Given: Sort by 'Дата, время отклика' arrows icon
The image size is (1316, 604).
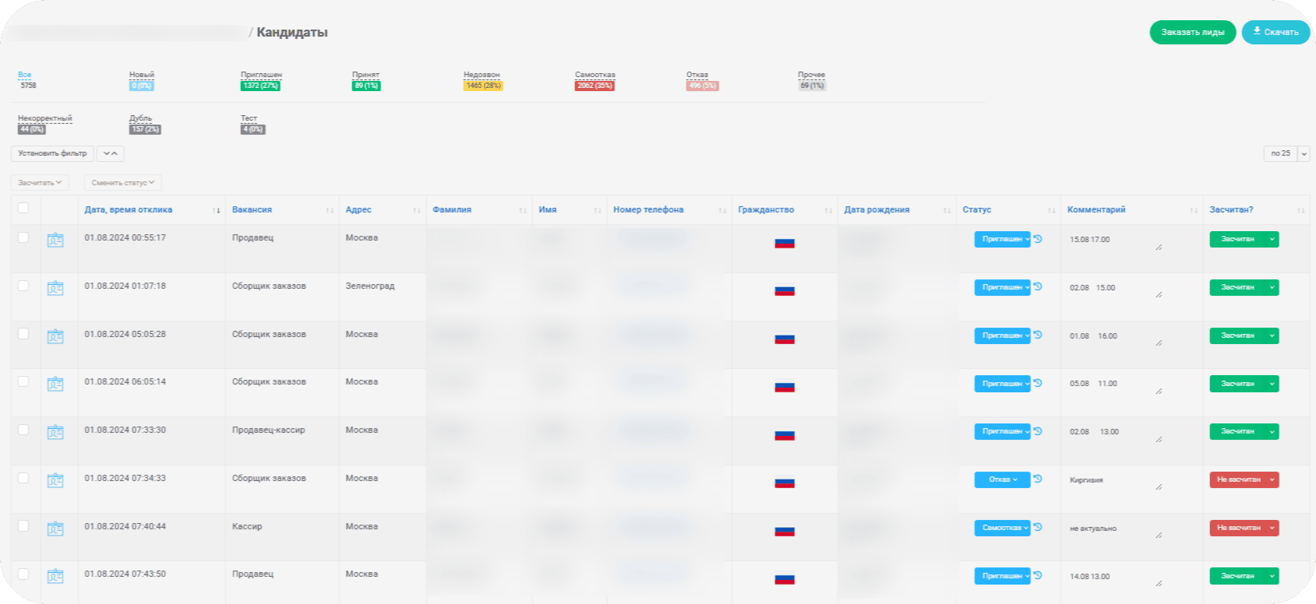Looking at the screenshot, I should coord(216,211).
